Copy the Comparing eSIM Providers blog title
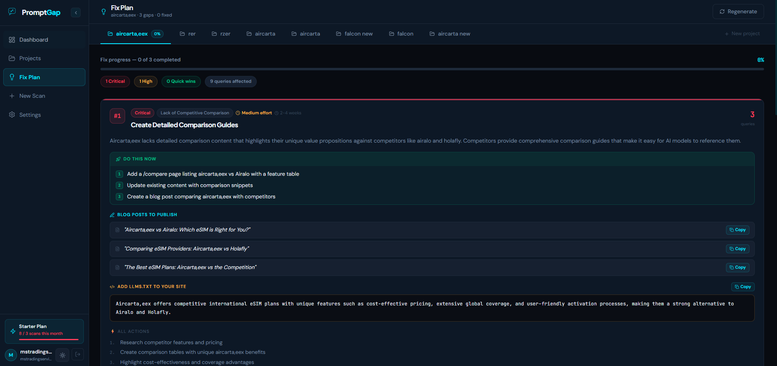The height and width of the screenshot is (366, 777). tap(737, 249)
